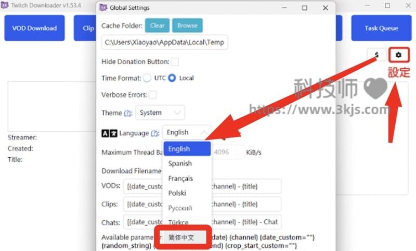Viewport: 416px width, 251px height.
Task: Maximize the Twitch Downloader main window
Action: [387, 5]
